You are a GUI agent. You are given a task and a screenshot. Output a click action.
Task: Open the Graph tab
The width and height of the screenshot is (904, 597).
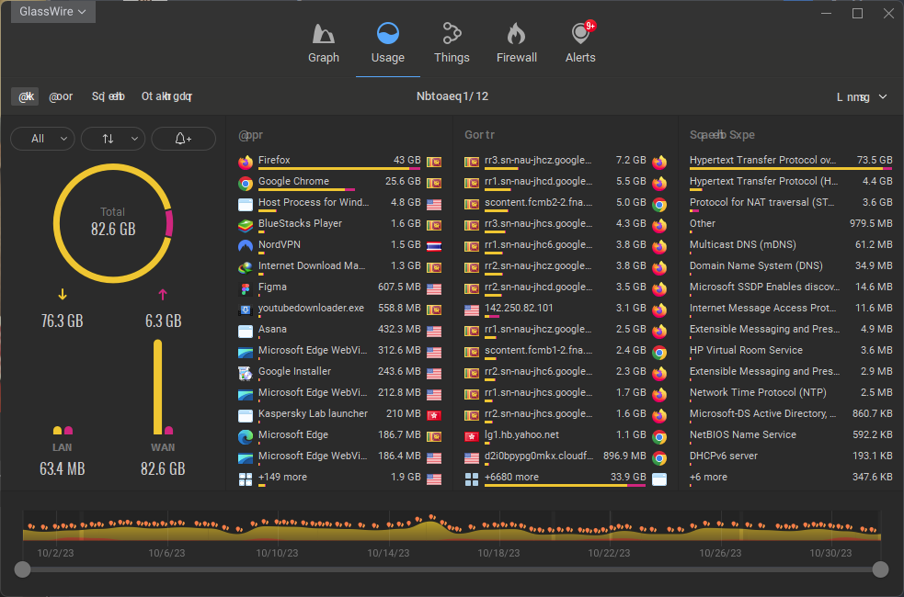324,44
